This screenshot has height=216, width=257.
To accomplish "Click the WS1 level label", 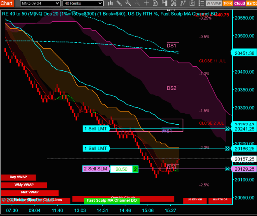I will pos(167,131).
